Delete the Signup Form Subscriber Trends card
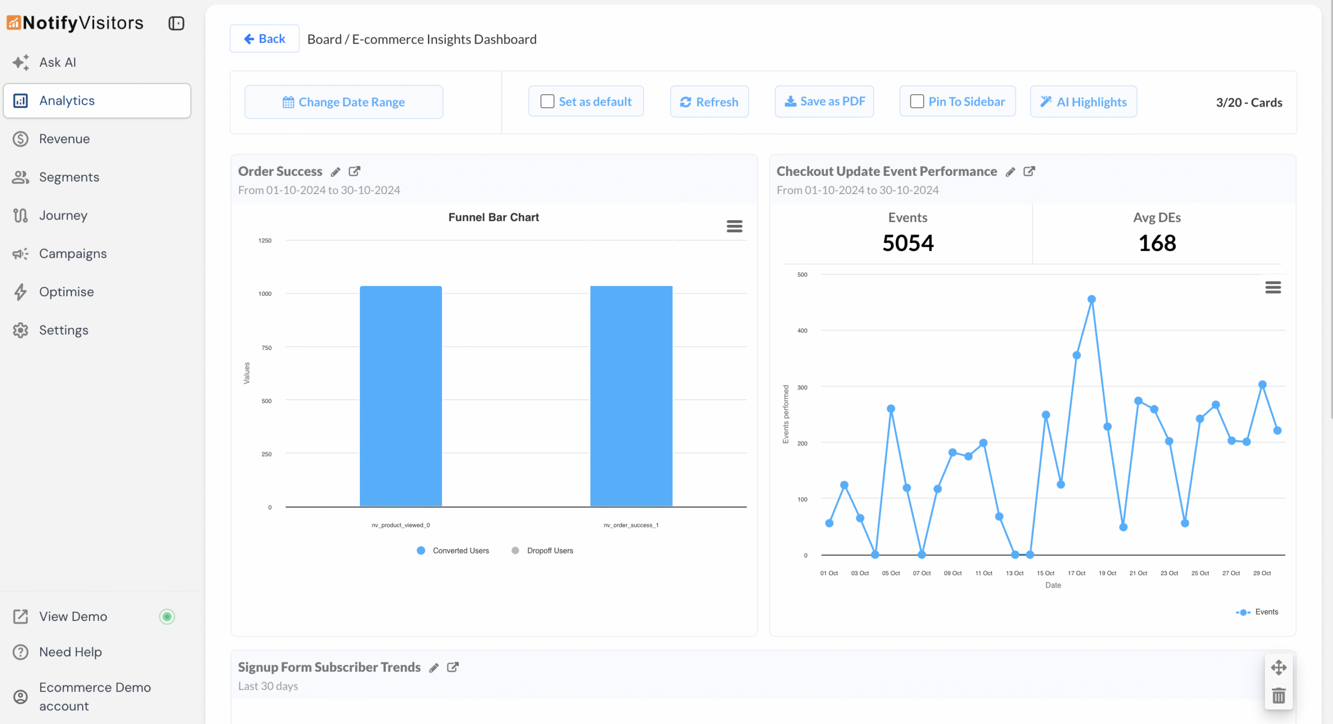 tap(1278, 695)
